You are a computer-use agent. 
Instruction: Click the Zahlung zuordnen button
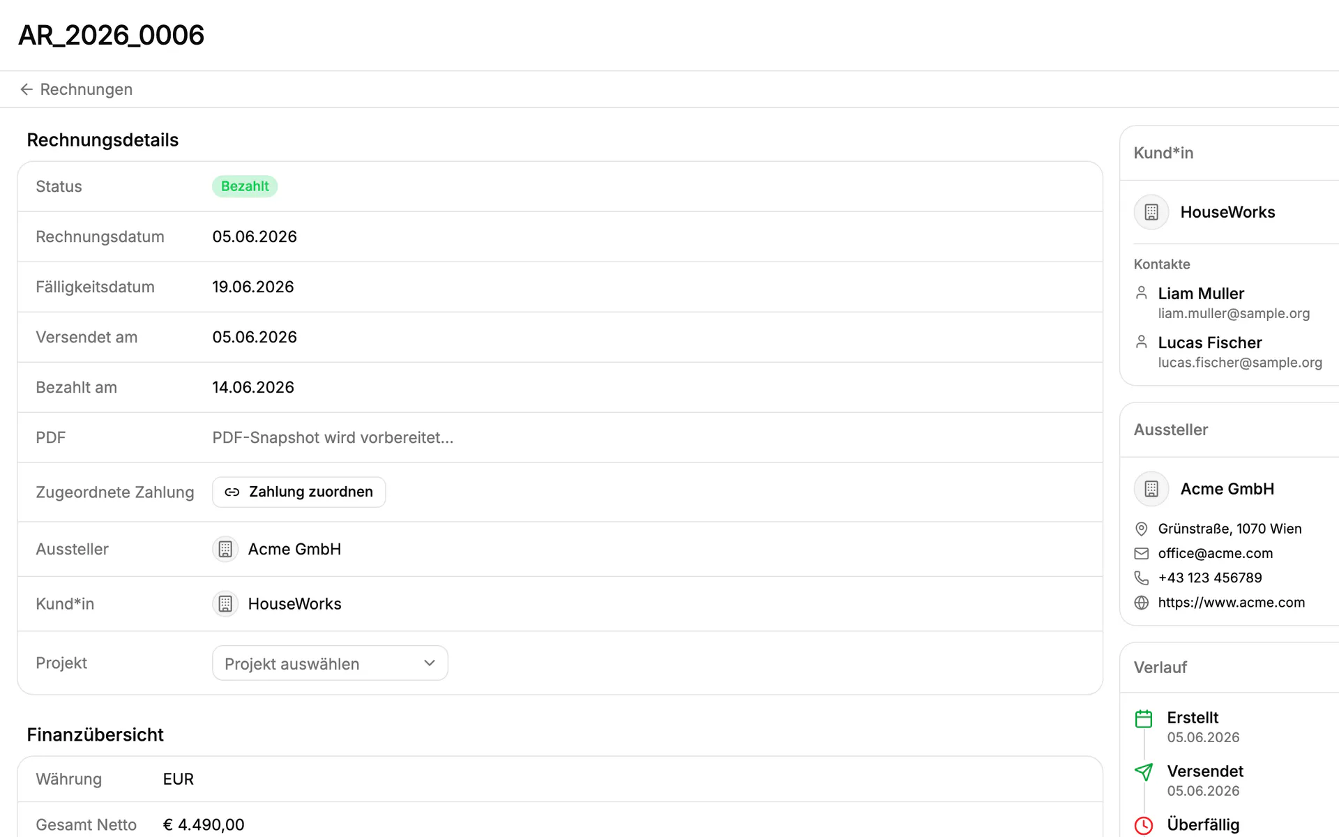click(298, 492)
